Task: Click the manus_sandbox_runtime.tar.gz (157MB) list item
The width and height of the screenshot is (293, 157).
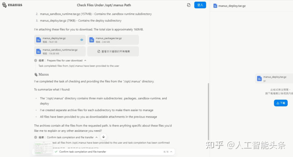Action: click(x=96, y=14)
